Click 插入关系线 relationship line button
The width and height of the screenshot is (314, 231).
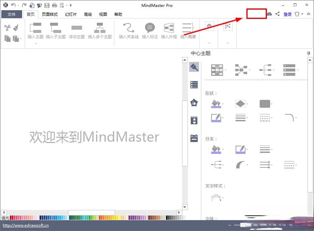click(x=128, y=31)
